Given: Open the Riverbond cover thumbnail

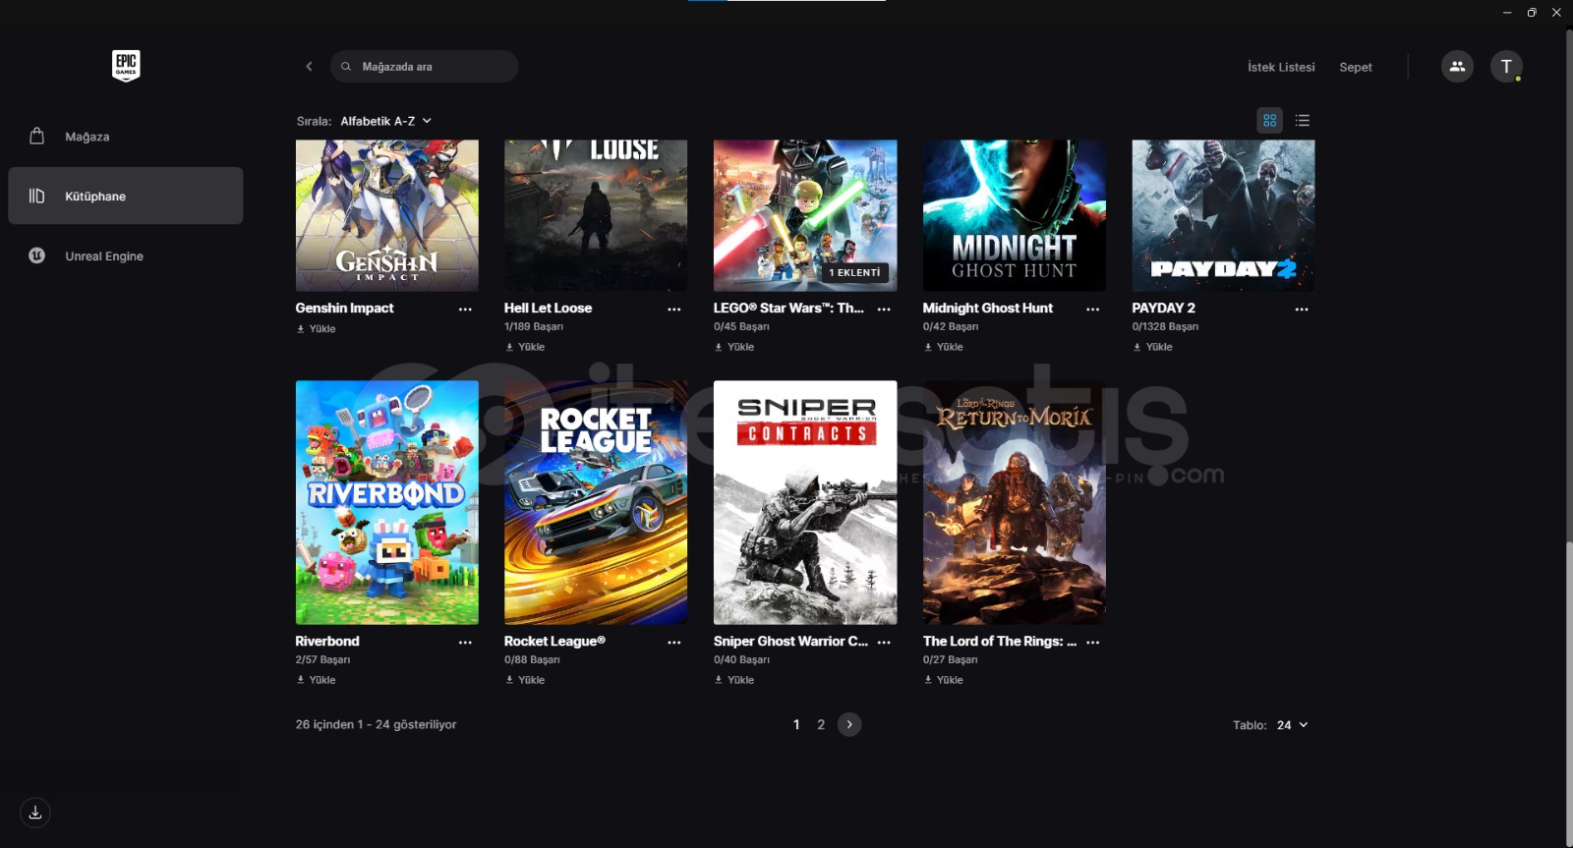Looking at the screenshot, I should tap(387, 502).
